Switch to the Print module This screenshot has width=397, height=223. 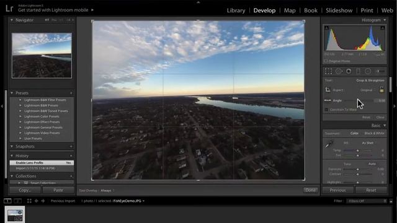(367, 11)
